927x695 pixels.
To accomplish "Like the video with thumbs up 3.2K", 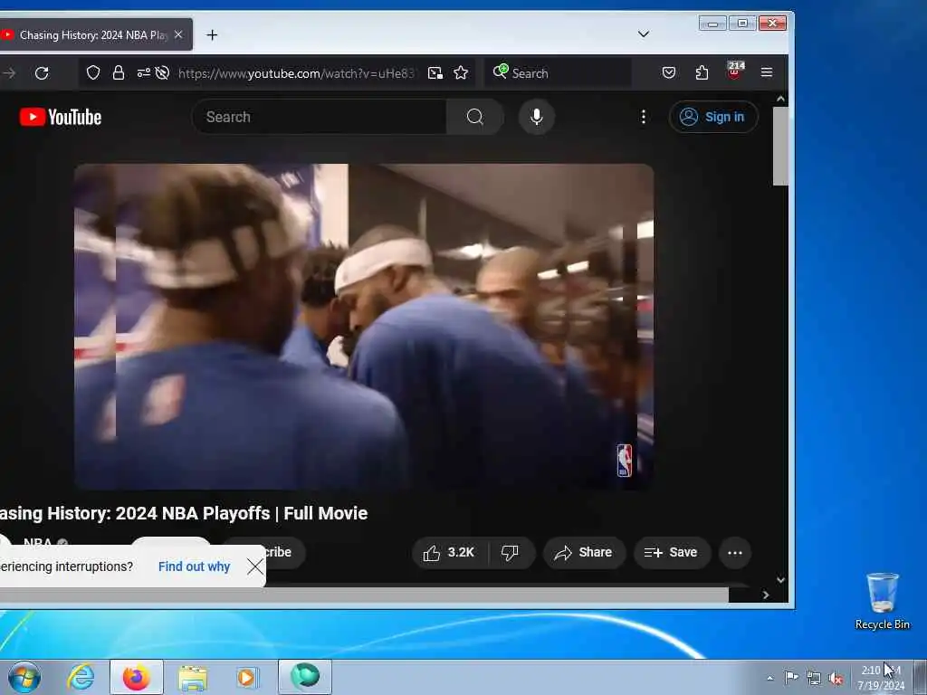I will pos(449,553).
